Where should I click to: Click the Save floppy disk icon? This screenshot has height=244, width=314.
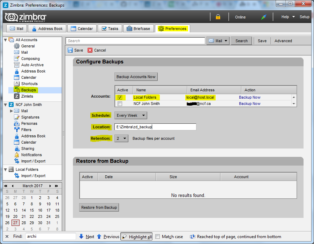coord(70,50)
